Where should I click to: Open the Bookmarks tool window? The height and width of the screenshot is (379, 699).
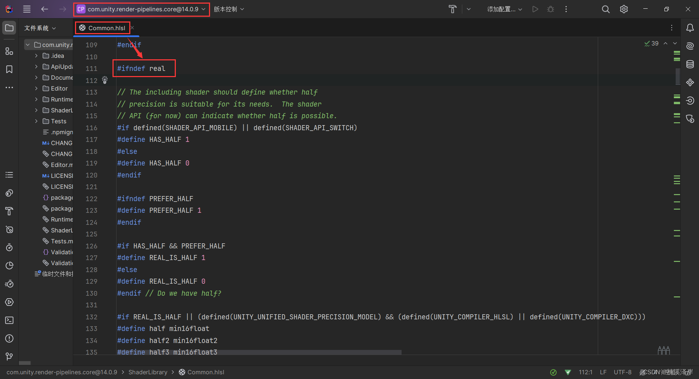pyautogui.click(x=9, y=69)
